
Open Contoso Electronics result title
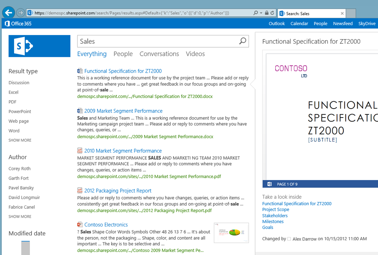point(106,225)
